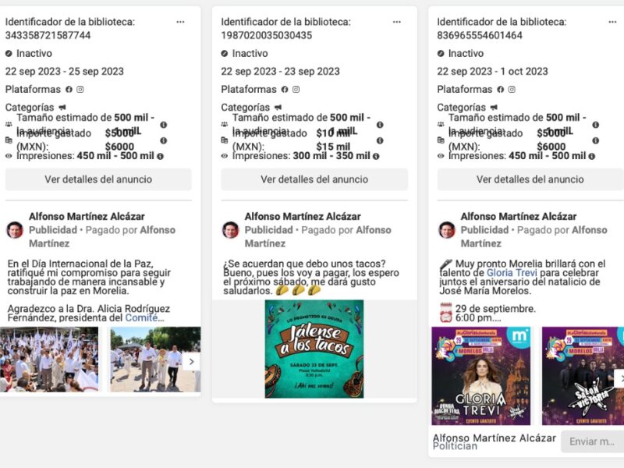The height and width of the screenshot is (468, 624).
Task: Open Alfonso Martínez Alcázar page name in Trevi ad
Action: tap(519, 217)
